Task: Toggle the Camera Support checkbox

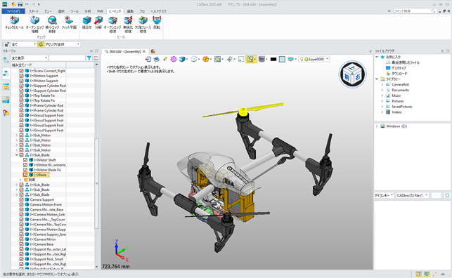Action: [21, 199]
